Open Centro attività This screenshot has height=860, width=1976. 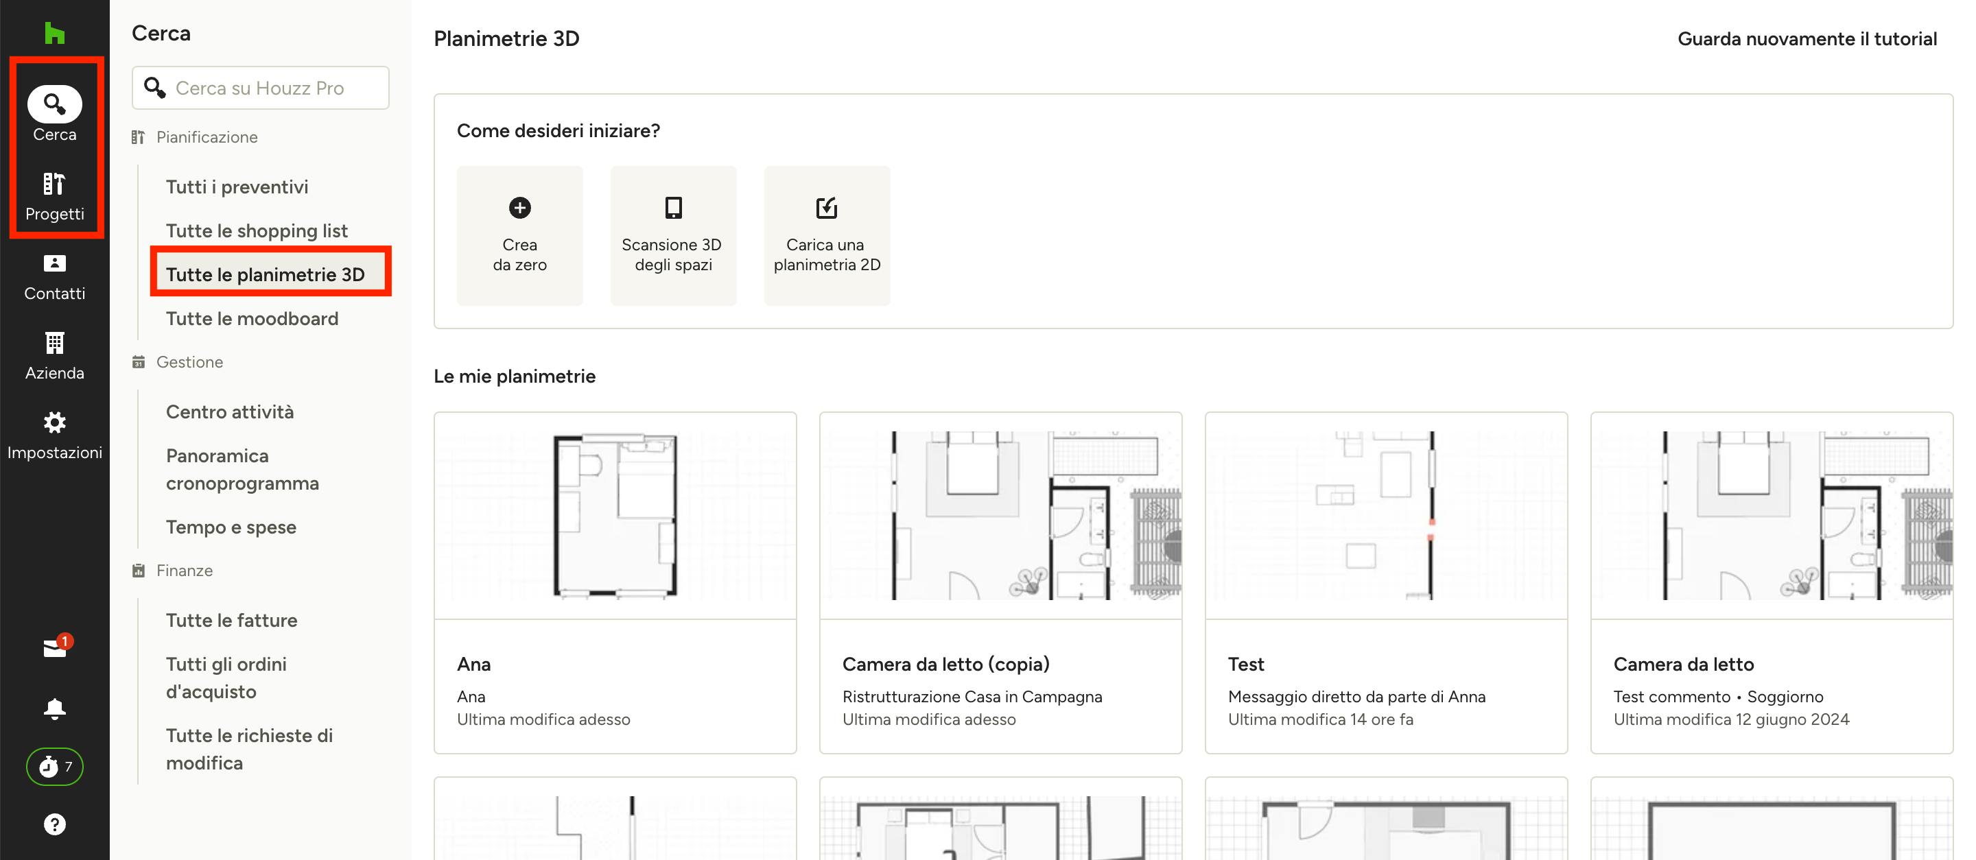230,411
